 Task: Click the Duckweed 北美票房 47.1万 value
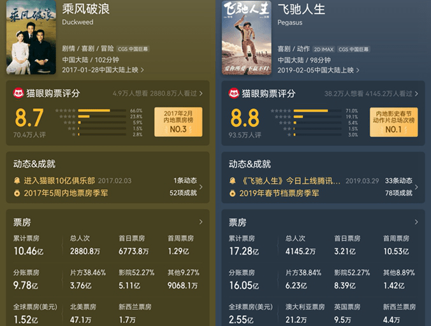[x=80, y=320]
